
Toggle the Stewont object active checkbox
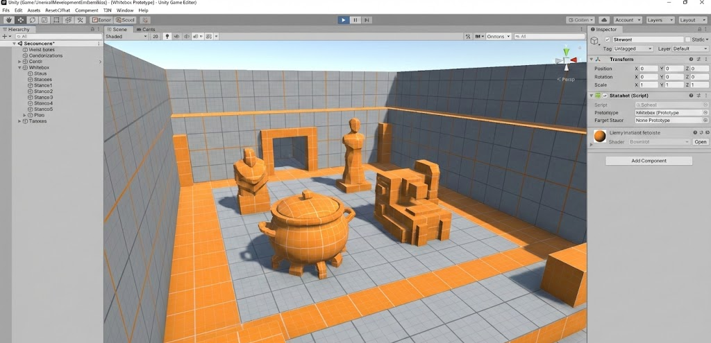point(608,40)
